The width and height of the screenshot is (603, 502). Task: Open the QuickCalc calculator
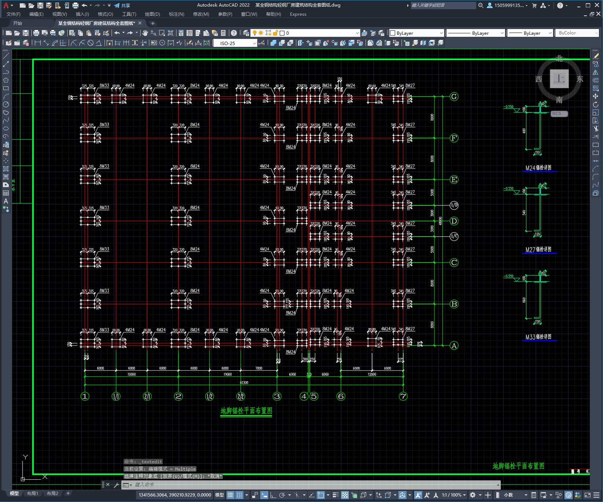[x=223, y=33]
